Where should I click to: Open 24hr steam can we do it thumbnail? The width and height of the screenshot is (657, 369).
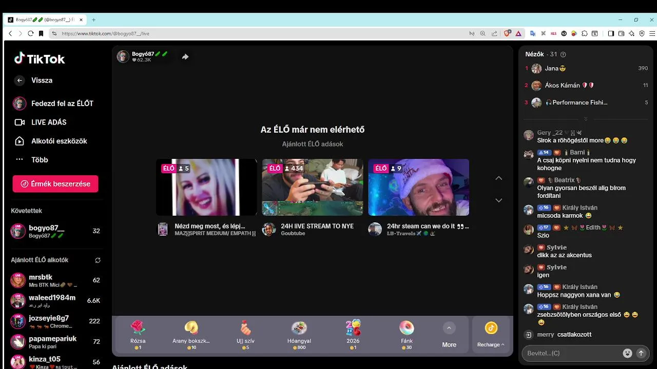pyautogui.click(x=419, y=188)
